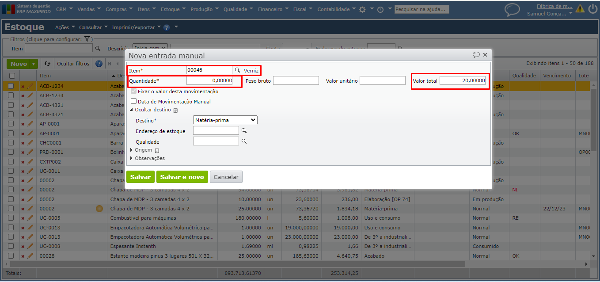The width and height of the screenshot is (600, 282).
Task: Check the UC-0008 row checkbox
Action: pos(11,246)
